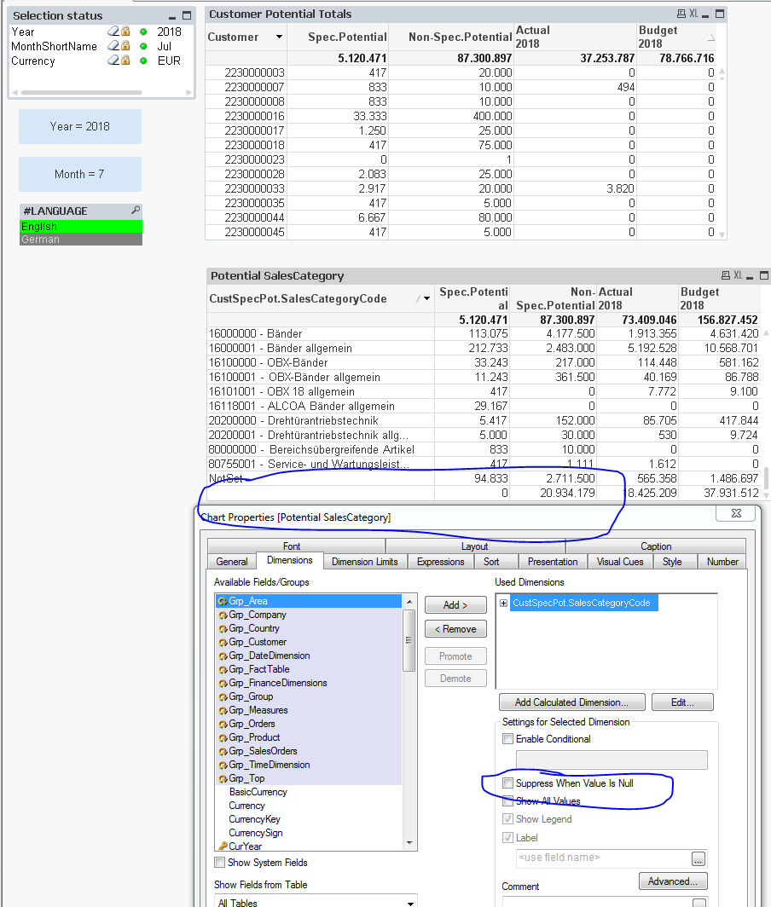Click the Add Calculated Dimension button
The height and width of the screenshot is (907, 771).
pos(571,702)
